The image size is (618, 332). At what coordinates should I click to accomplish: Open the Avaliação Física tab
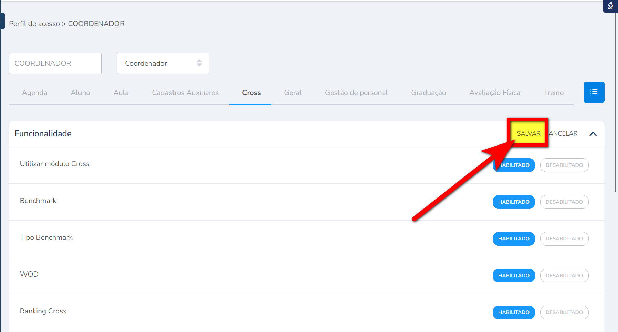[494, 93]
